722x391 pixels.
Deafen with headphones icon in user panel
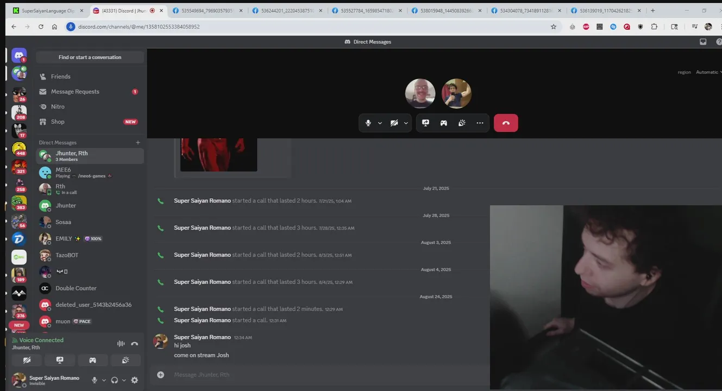115,380
